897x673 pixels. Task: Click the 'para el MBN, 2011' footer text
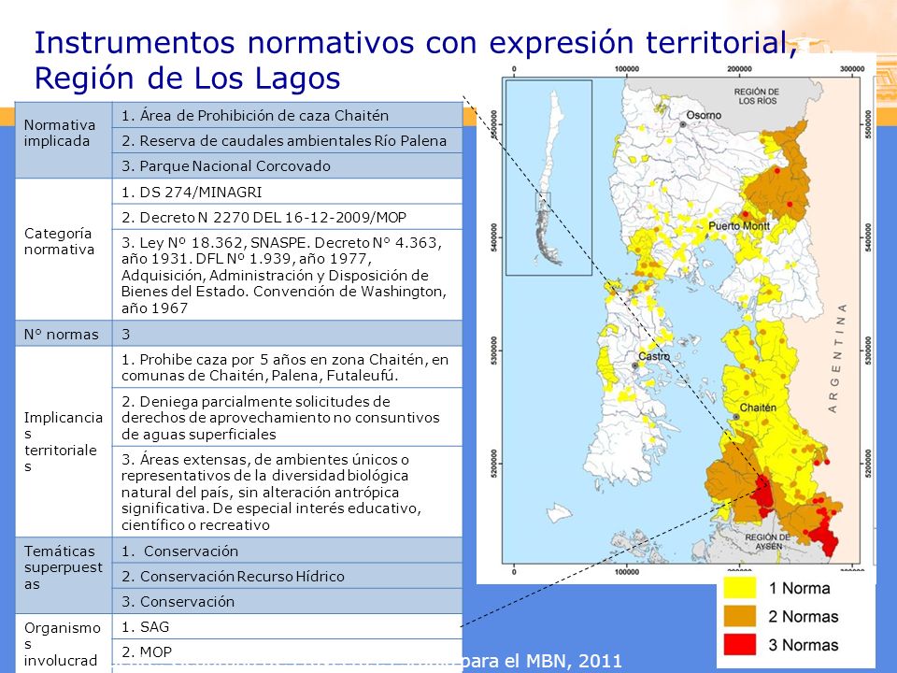(x=541, y=661)
